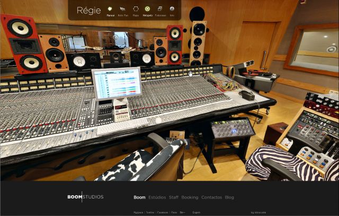The image size is (339, 216).
Task: Follow the Myspace footer link
Action: pyautogui.click(x=138, y=212)
